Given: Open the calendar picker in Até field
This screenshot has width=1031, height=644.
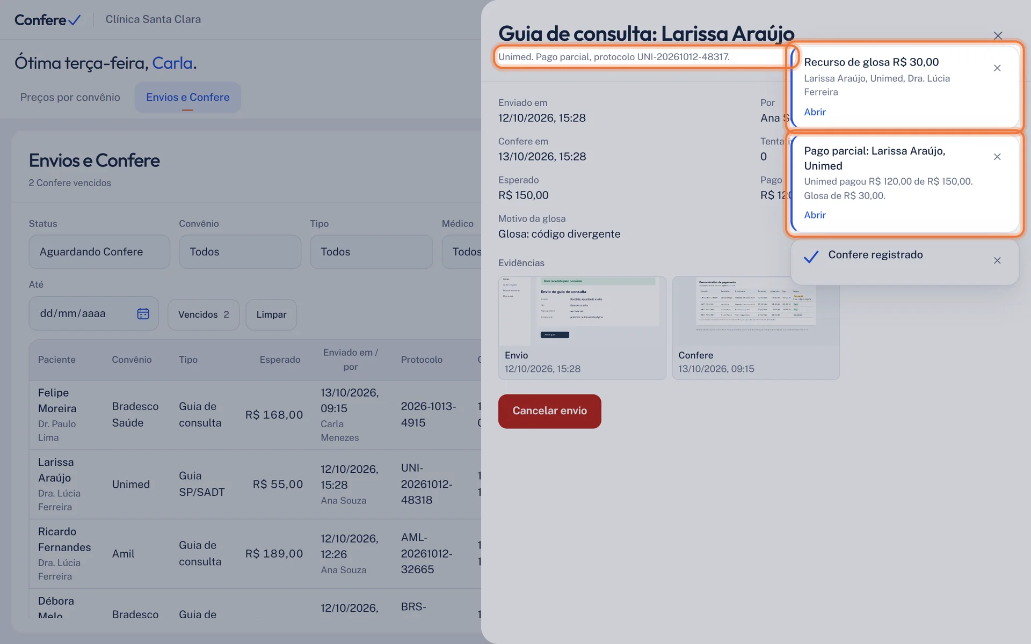Looking at the screenshot, I should [143, 313].
